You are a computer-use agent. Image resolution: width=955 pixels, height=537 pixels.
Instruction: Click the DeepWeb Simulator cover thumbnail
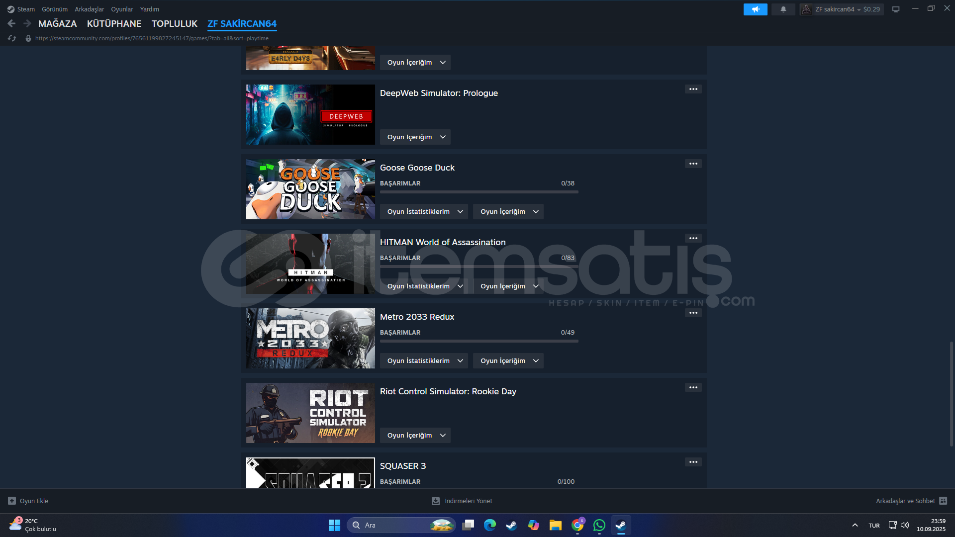point(310,114)
